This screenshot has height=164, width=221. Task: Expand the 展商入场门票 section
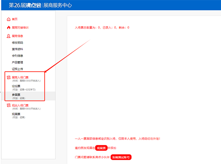click(20, 77)
